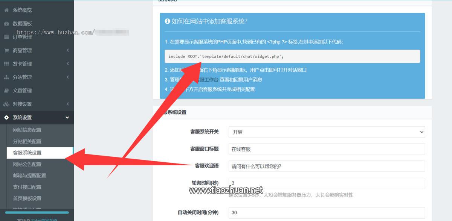This screenshot has height=221, width=452.
Task: Open 网站信息配置 settings page
Action: [27, 130]
